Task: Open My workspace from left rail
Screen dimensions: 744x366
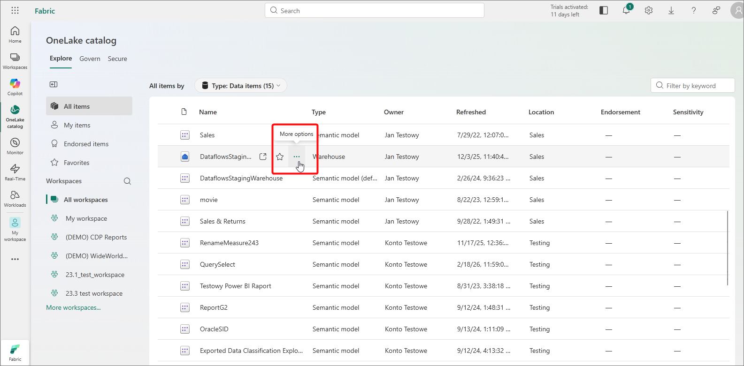Action: (x=15, y=229)
